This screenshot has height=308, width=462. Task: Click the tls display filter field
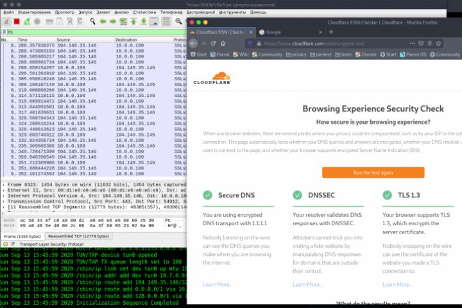pyautogui.click(x=97, y=32)
